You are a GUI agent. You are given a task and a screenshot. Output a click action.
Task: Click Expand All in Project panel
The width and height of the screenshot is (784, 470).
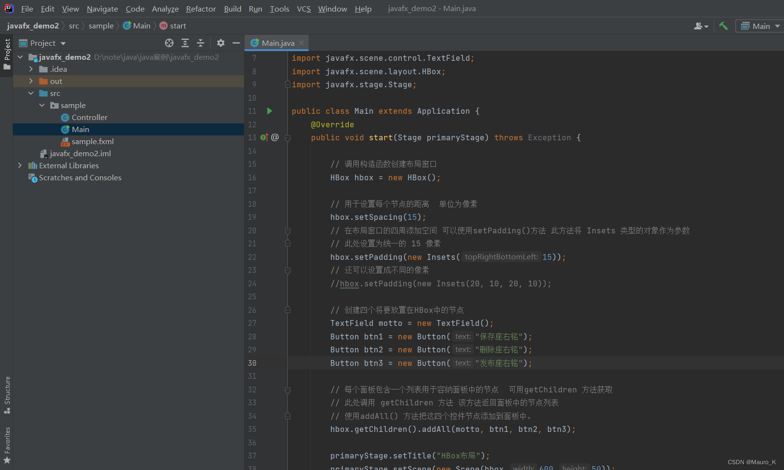[x=185, y=43]
